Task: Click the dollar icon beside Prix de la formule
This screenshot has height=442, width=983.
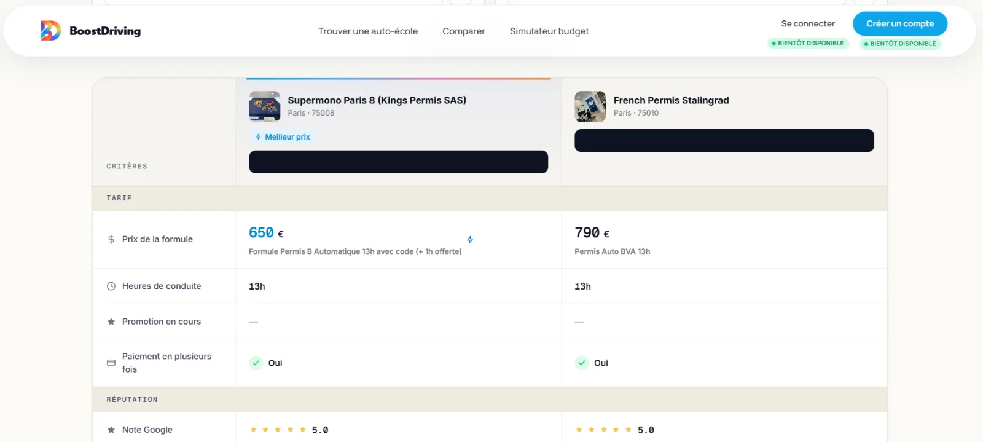Action: point(111,239)
